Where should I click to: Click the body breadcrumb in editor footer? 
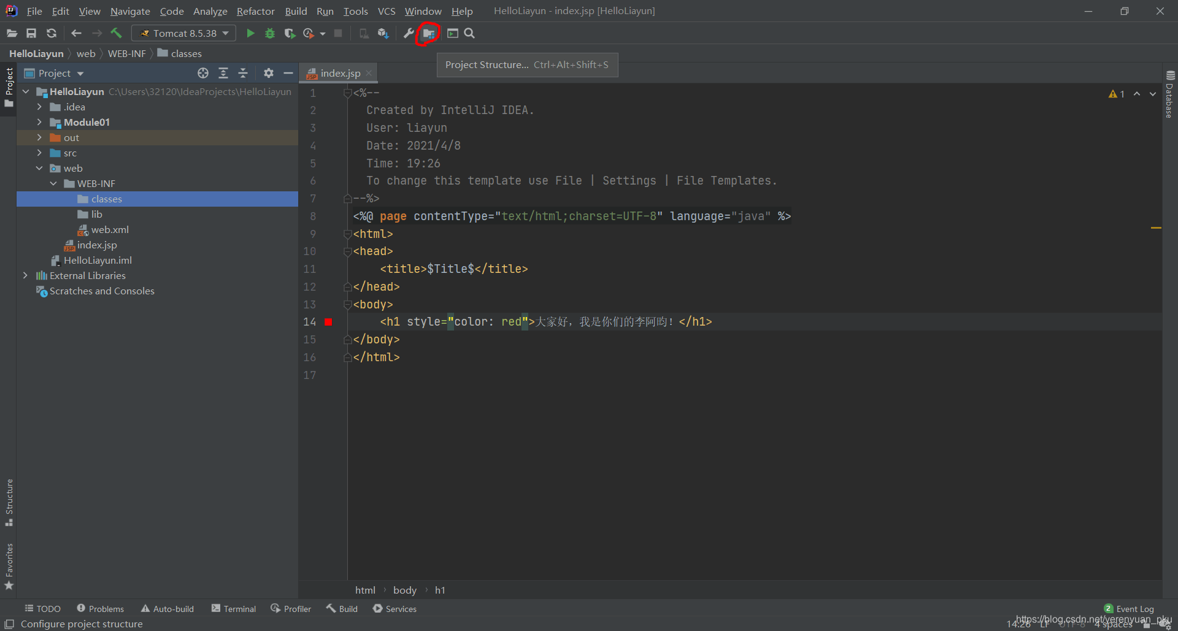click(x=405, y=590)
